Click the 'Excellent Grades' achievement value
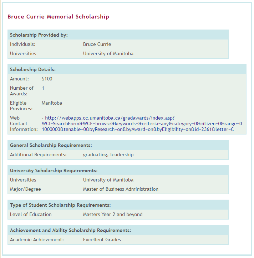254x258 pixels. pos(102,240)
